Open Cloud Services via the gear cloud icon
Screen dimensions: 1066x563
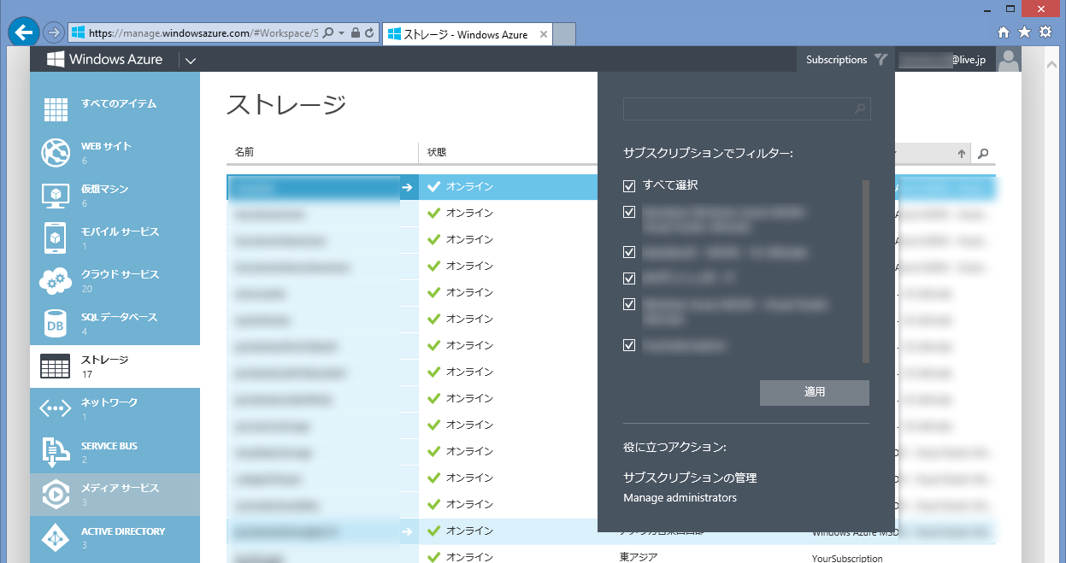point(56,281)
